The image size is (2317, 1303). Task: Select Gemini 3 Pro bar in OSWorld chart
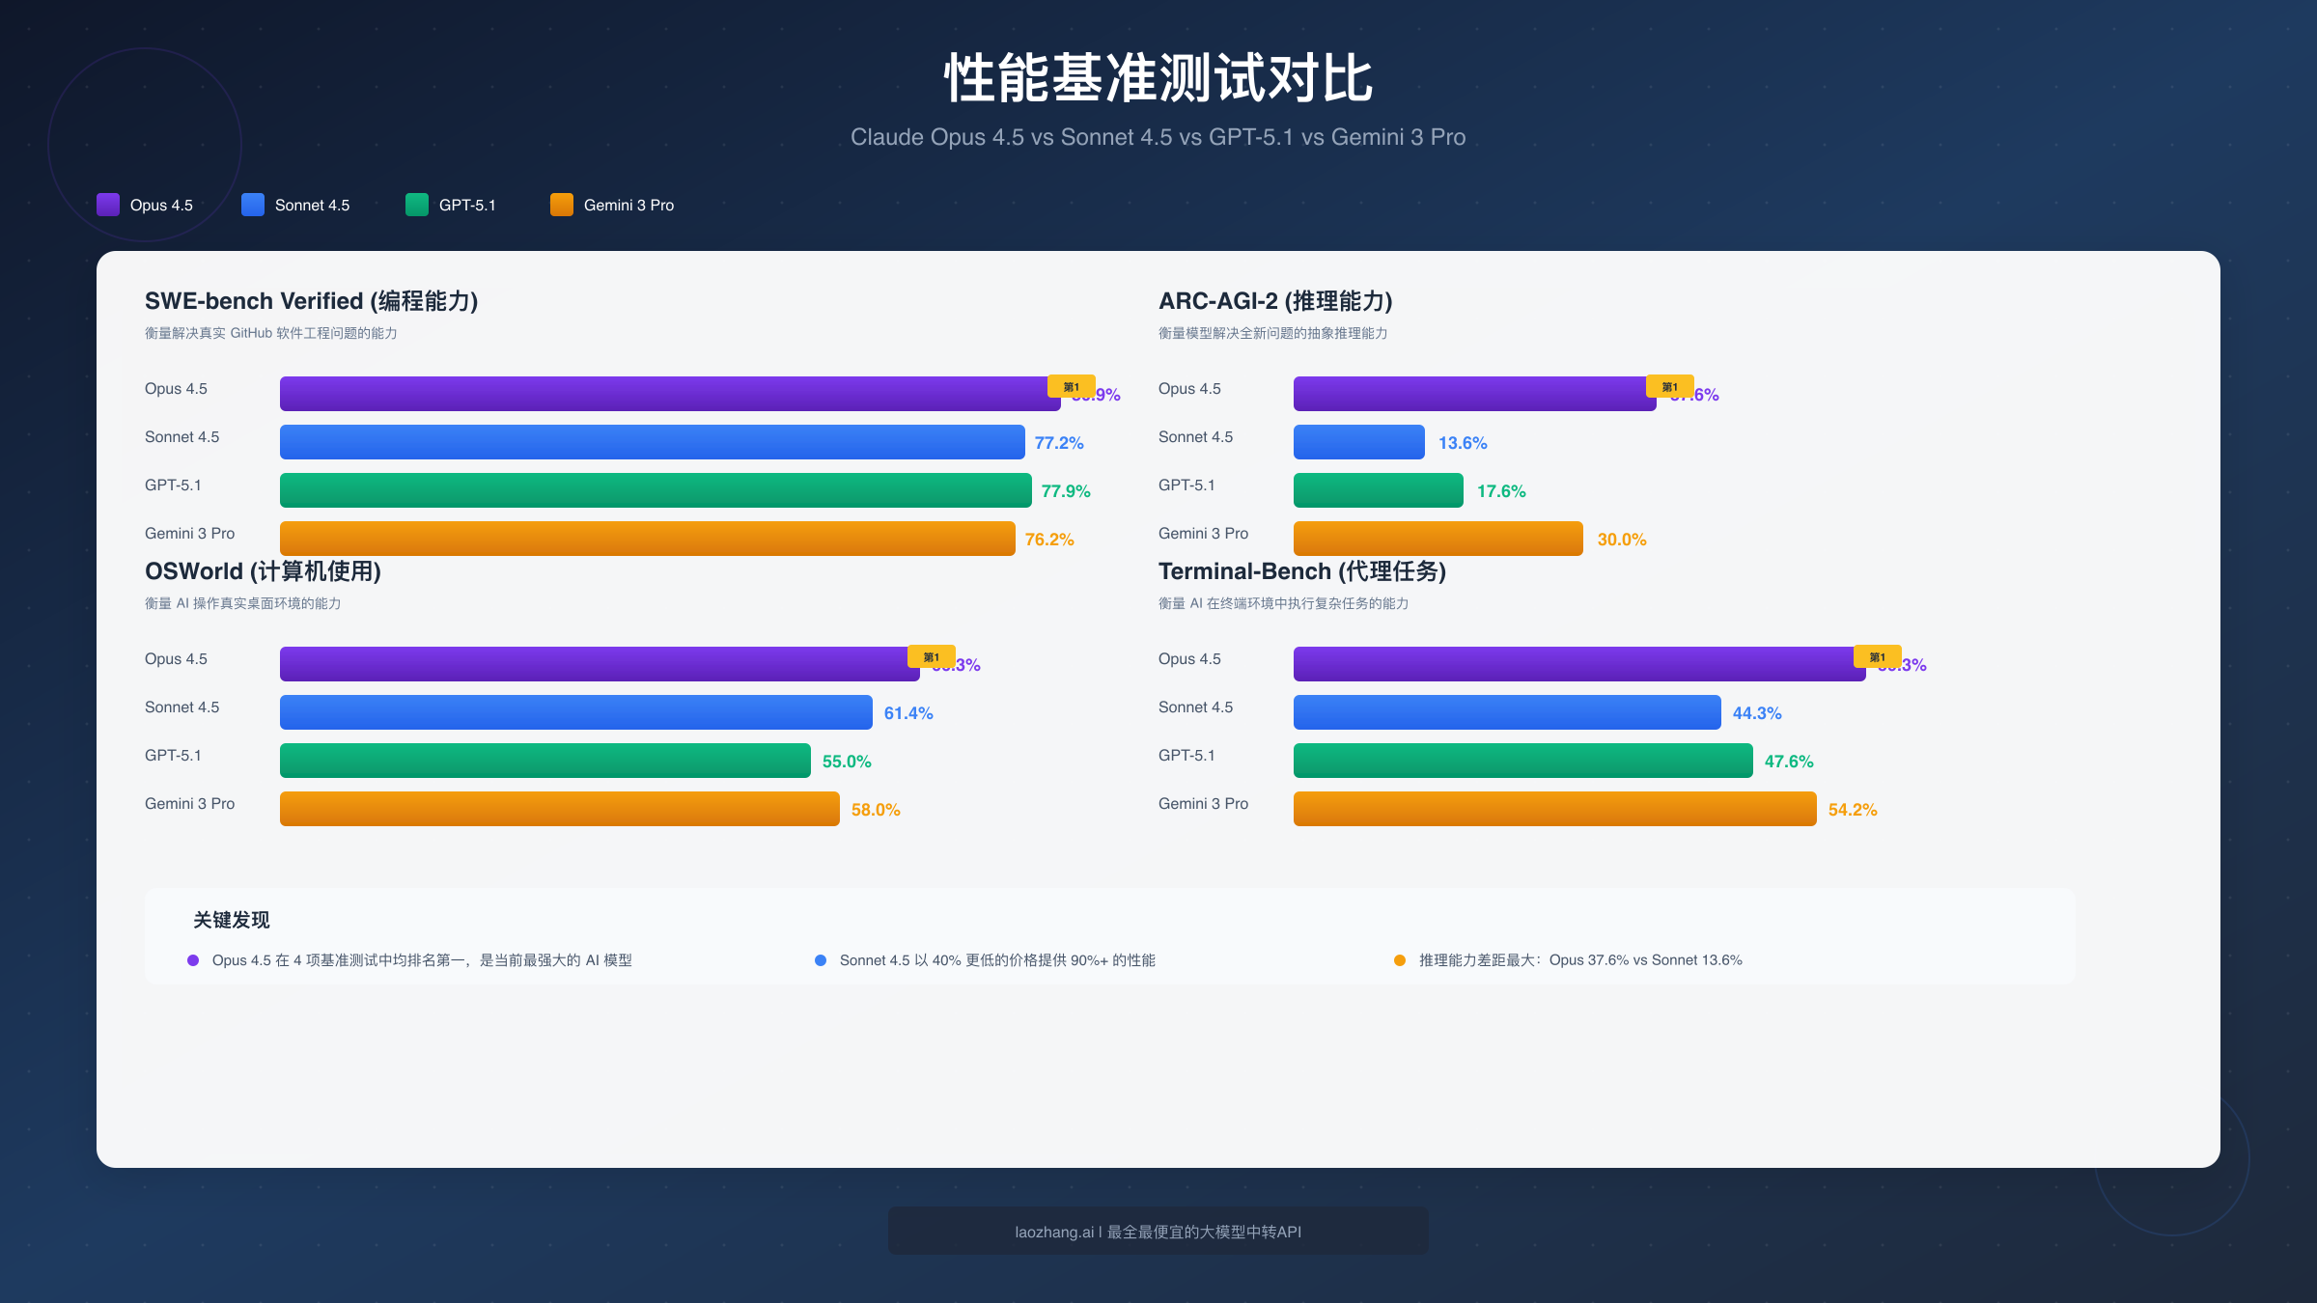[x=558, y=808]
